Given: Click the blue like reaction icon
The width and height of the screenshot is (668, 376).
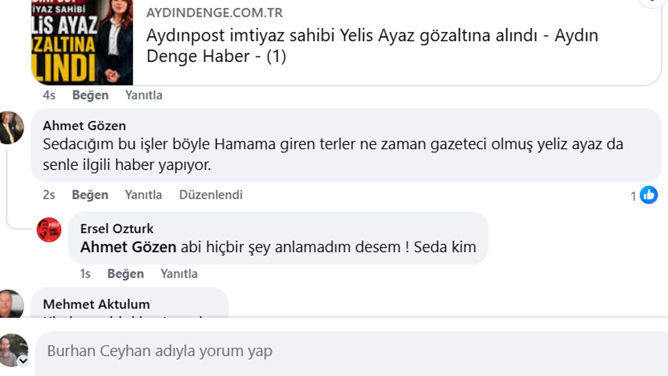Looking at the screenshot, I should pyautogui.click(x=649, y=195).
